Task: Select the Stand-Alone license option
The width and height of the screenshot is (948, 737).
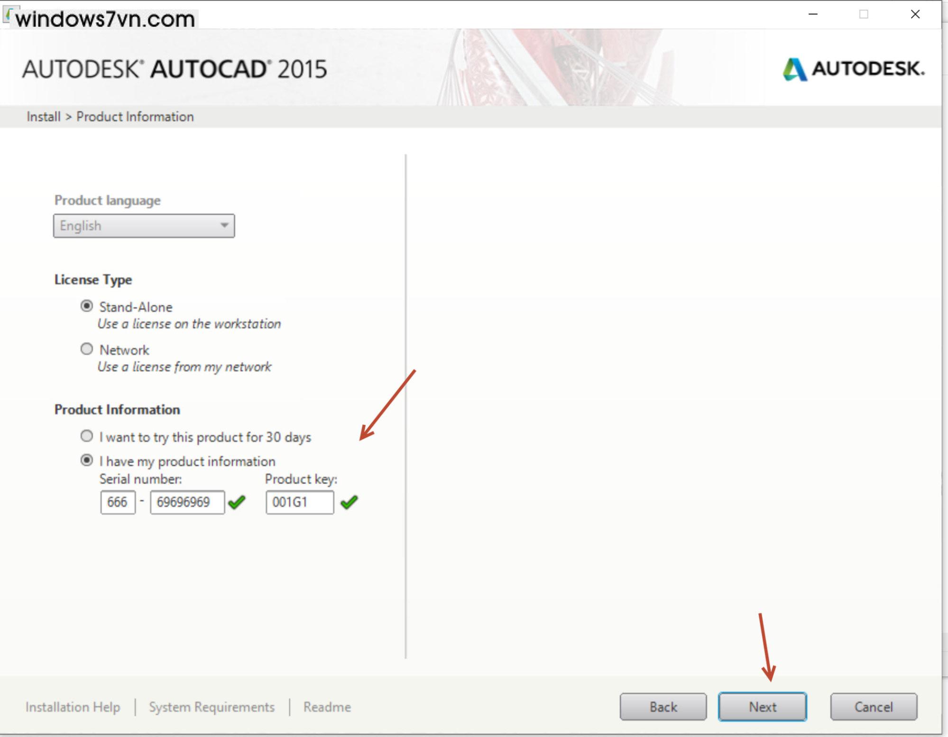Action: click(x=87, y=306)
